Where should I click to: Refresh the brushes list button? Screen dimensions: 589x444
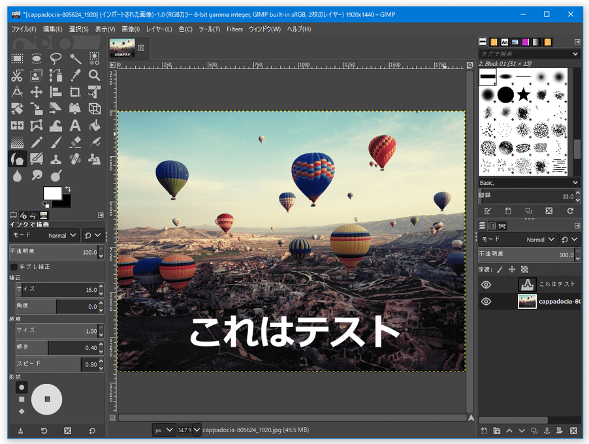pos(570,211)
